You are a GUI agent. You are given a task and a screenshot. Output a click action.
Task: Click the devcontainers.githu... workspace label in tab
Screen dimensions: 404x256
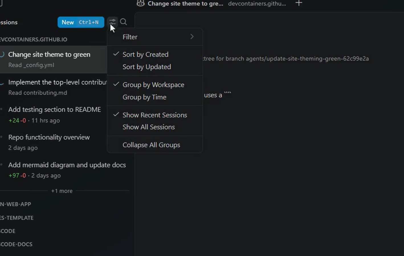(257, 4)
